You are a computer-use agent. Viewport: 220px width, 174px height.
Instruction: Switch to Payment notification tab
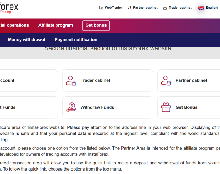coord(76,40)
